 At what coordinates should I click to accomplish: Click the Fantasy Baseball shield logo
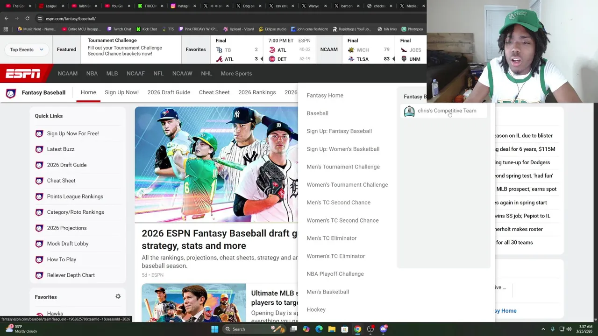tap(11, 93)
